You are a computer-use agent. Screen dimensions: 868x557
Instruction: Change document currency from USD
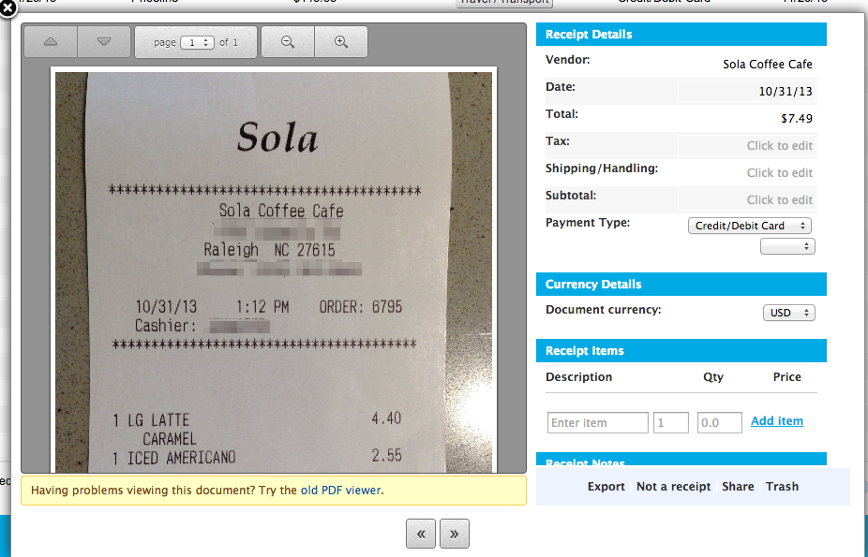788,313
